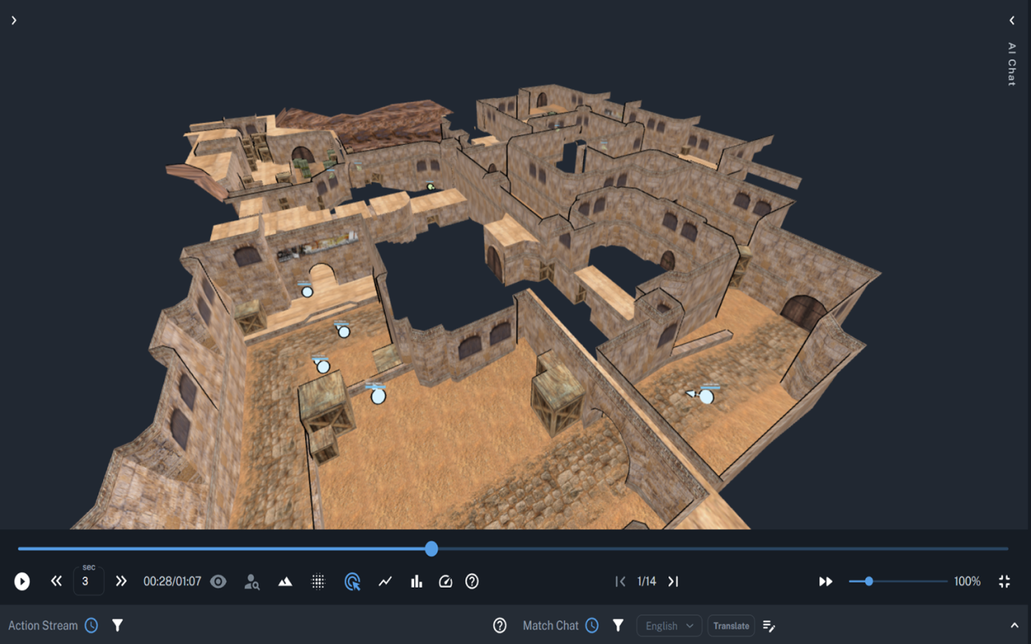Click the Translate button
Screen dimensions: 1031x644
[731, 625]
